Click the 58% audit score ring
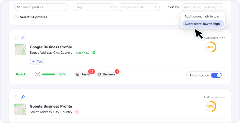 coord(211,106)
